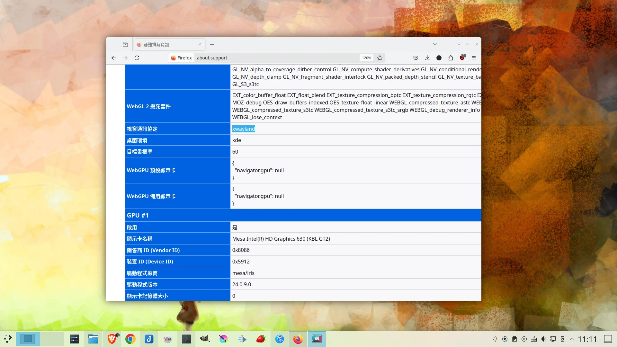Open the Firefox downloads panel
The image size is (617, 347).
(x=427, y=58)
